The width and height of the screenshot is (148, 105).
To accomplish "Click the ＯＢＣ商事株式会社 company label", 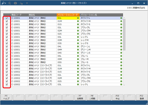I will click(x=136, y=8).
